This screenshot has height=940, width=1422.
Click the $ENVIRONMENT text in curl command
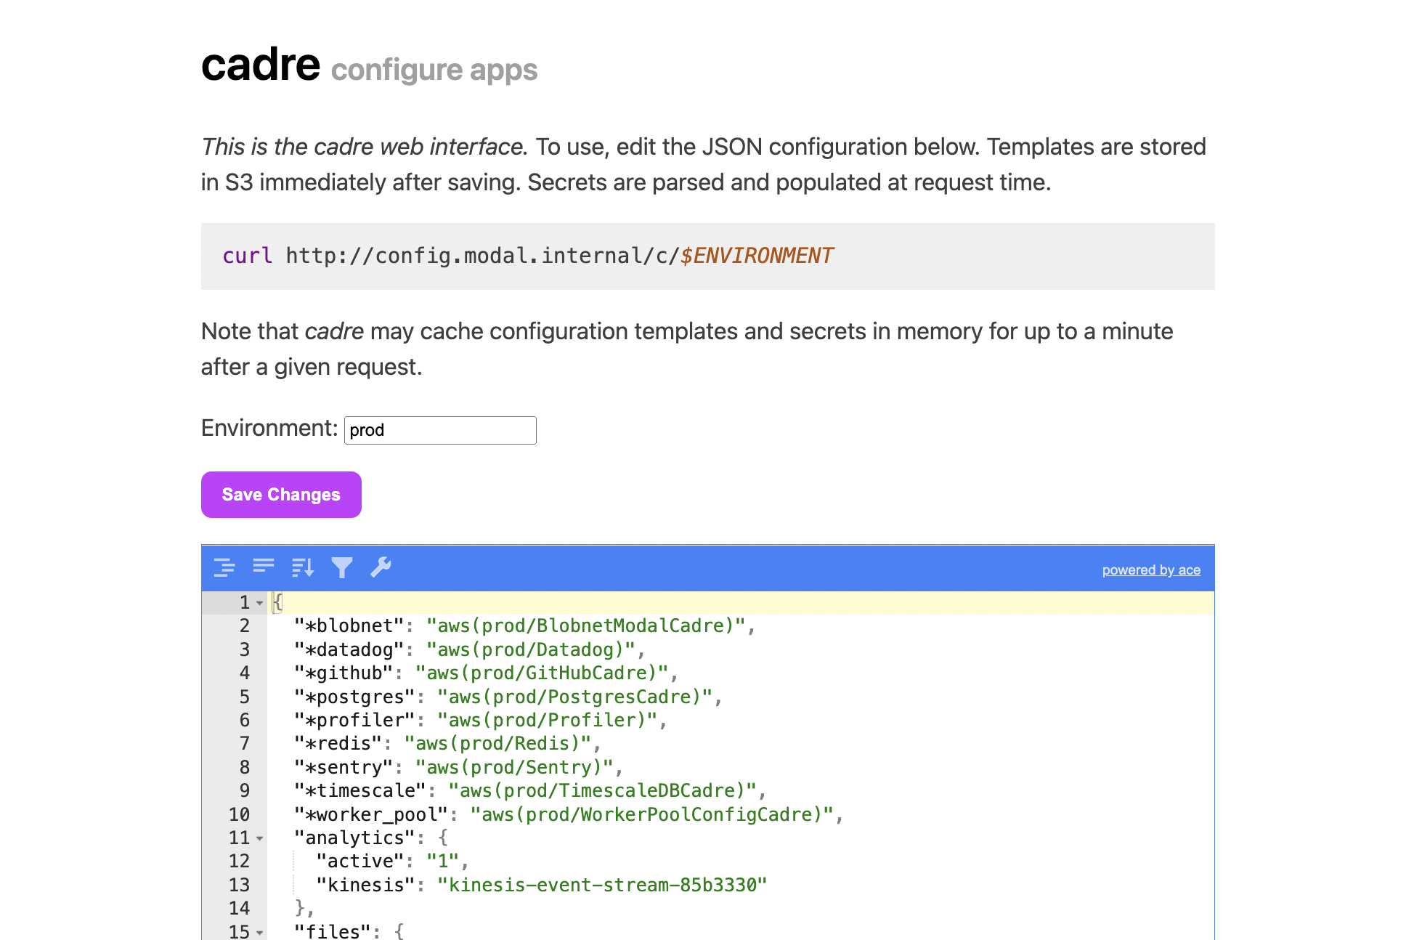click(757, 256)
